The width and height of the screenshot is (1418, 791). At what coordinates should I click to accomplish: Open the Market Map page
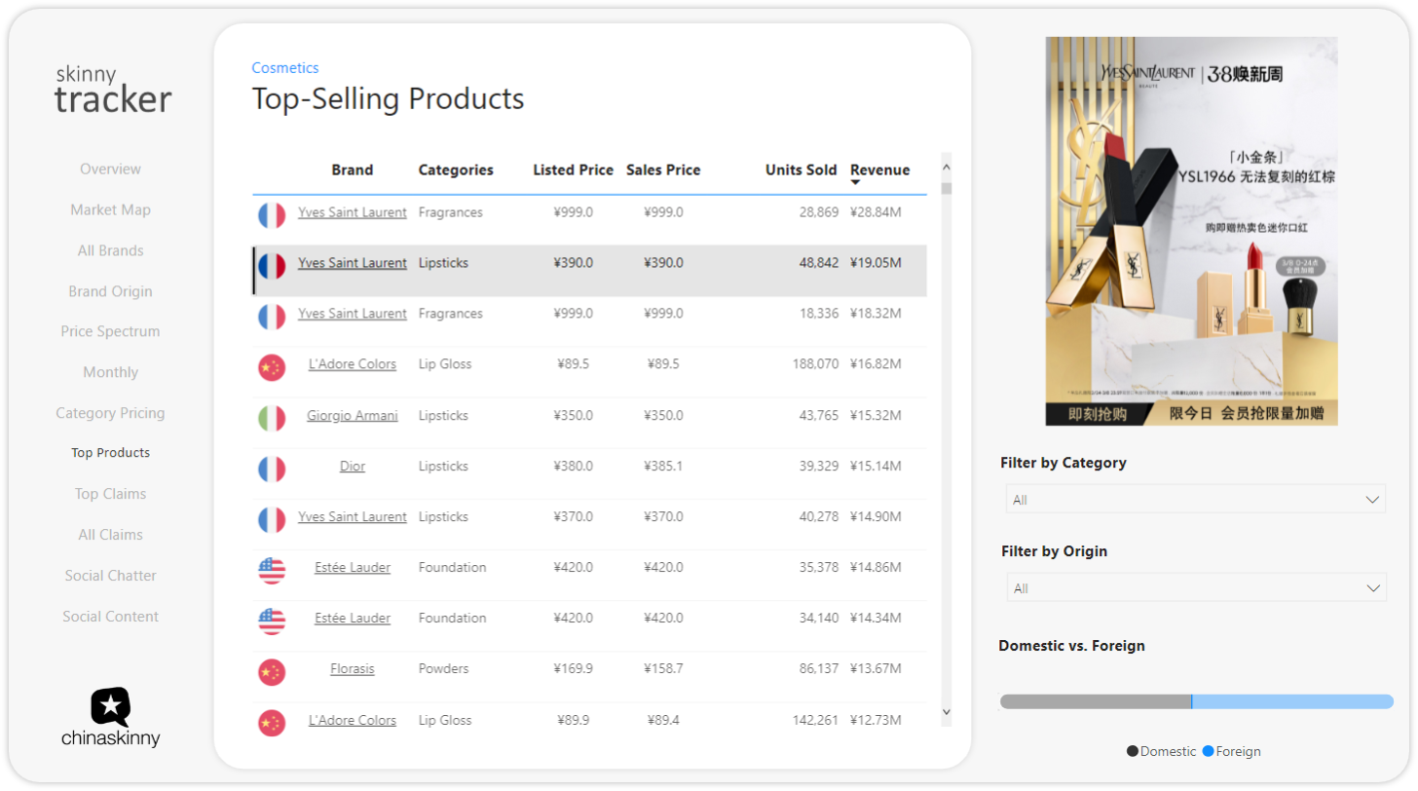point(110,209)
